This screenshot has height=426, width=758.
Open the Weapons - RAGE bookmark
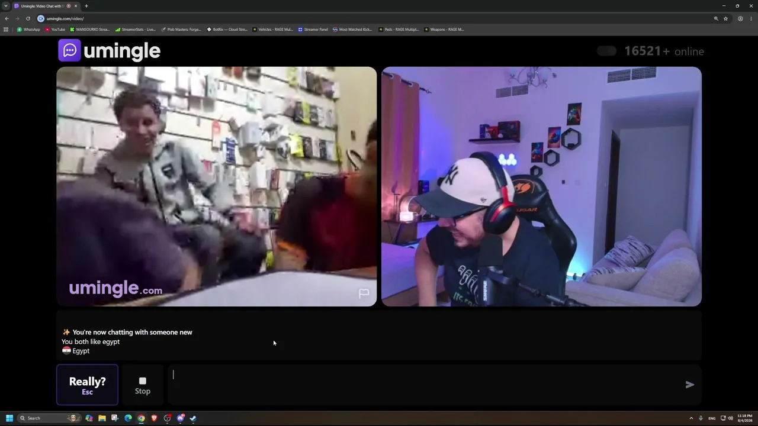(x=444, y=29)
